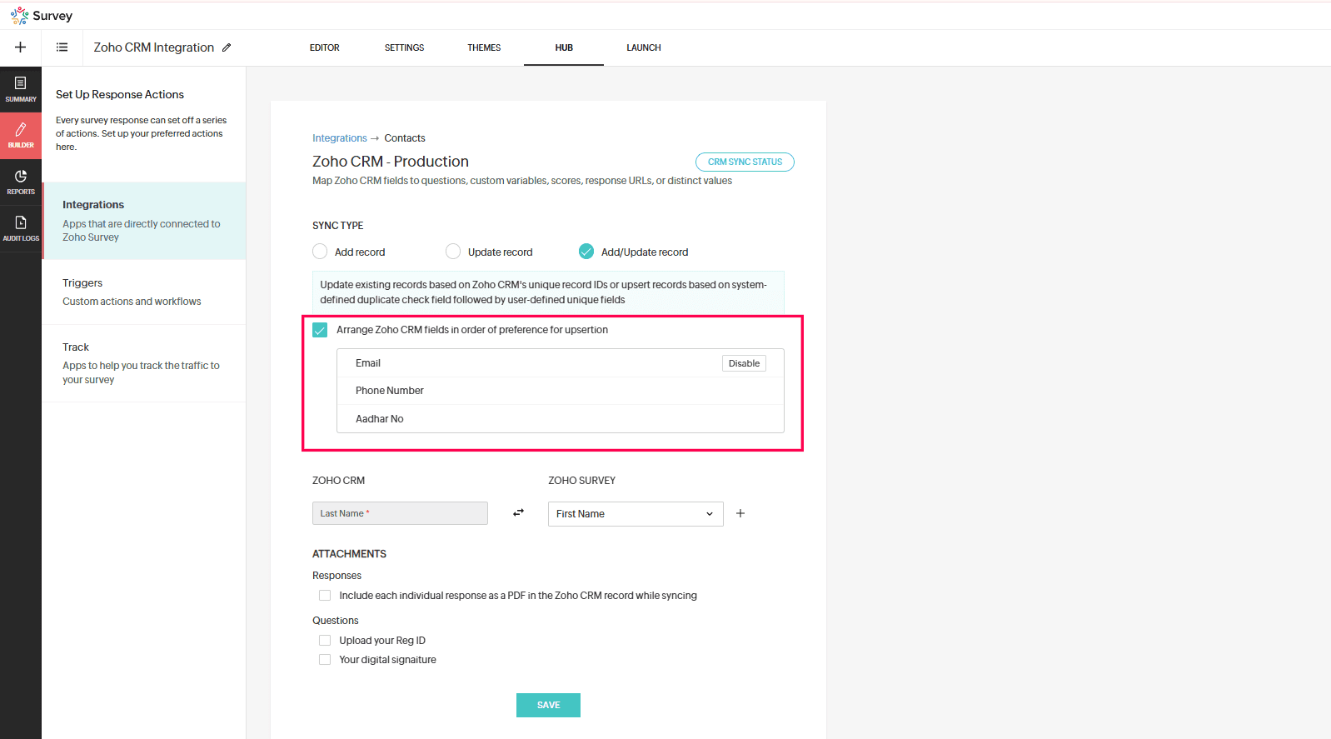1331x739 pixels.
Task: Toggle Arrange Zoho CRM fields checkbox
Action: [320, 330]
